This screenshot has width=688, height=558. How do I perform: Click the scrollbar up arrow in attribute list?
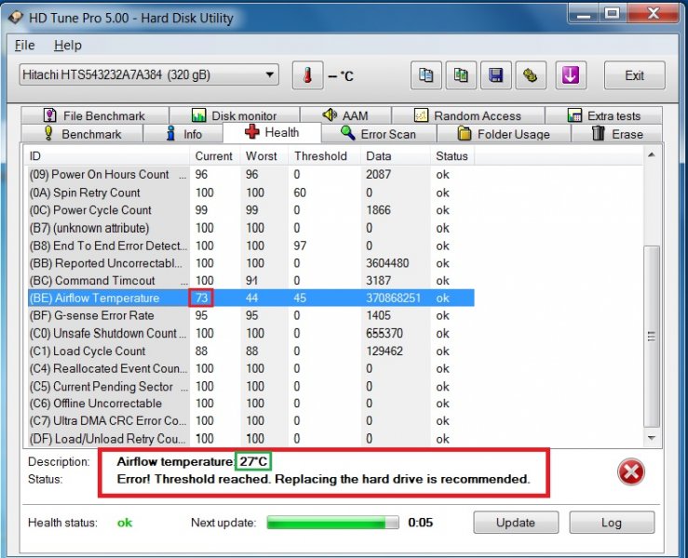tap(652, 154)
